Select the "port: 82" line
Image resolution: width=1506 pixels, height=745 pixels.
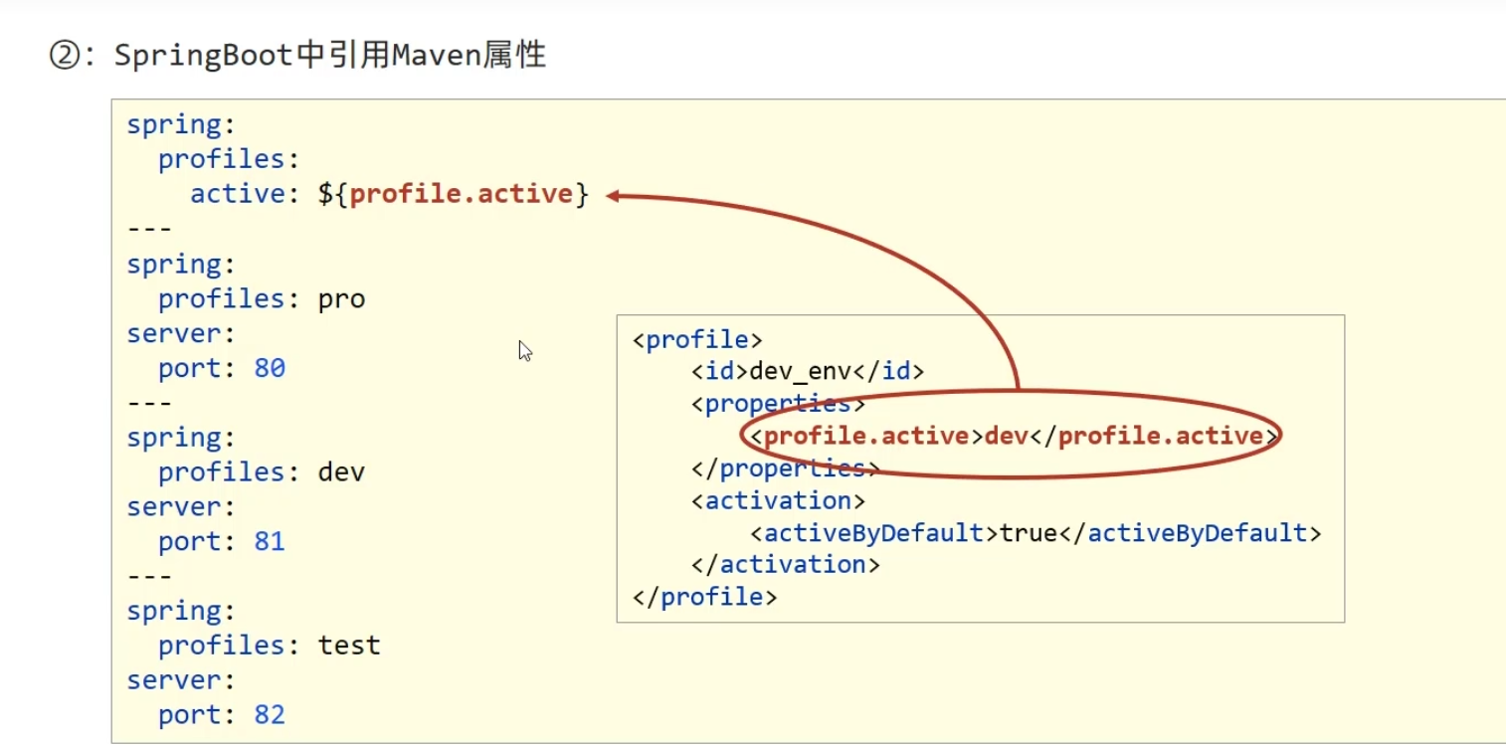[222, 714]
